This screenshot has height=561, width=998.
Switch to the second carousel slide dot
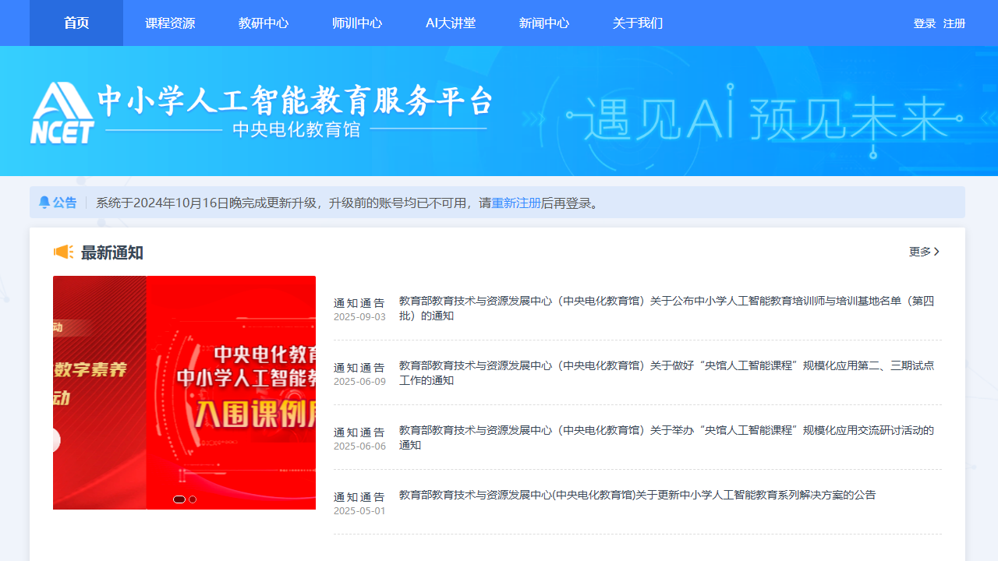pos(193,499)
